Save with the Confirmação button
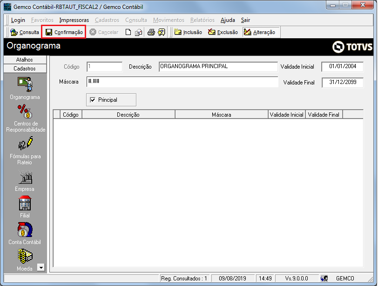 (64, 32)
